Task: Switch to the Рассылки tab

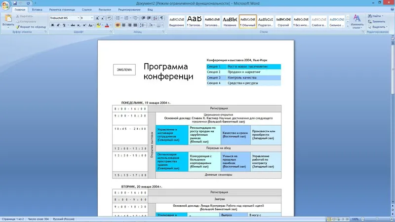Action: coord(105,9)
